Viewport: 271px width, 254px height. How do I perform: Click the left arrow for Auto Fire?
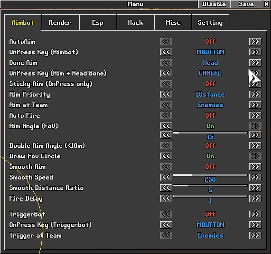coord(166,116)
